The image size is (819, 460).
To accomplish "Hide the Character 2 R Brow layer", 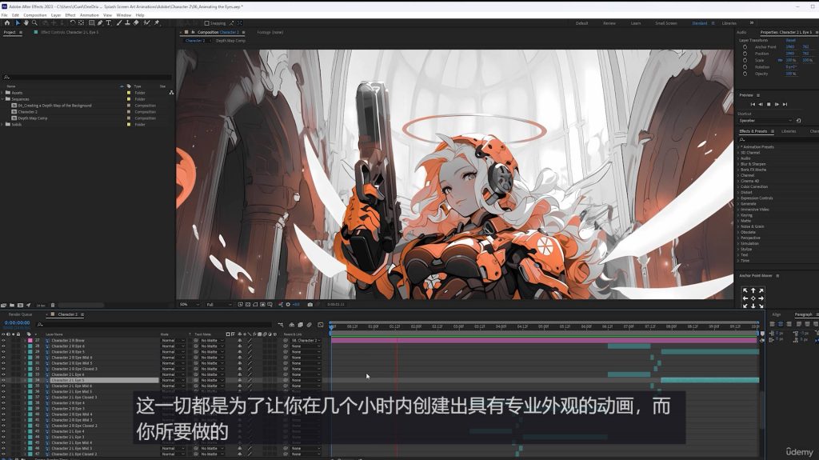I will coord(3,340).
